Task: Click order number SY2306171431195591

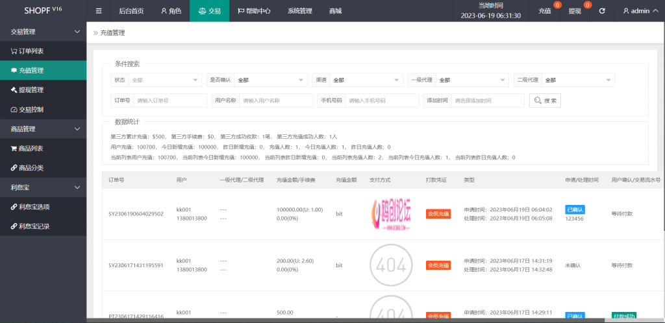Action: click(136, 265)
